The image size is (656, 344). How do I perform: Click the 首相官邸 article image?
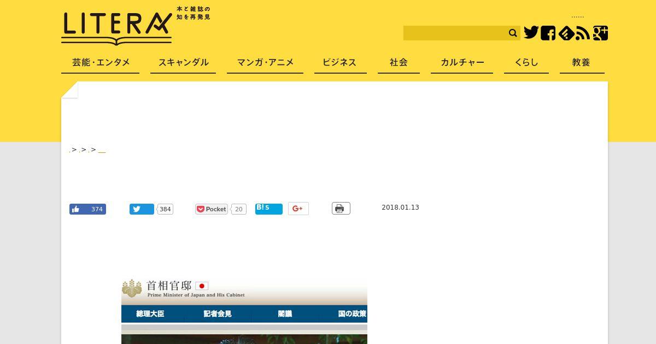coord(244,310)
